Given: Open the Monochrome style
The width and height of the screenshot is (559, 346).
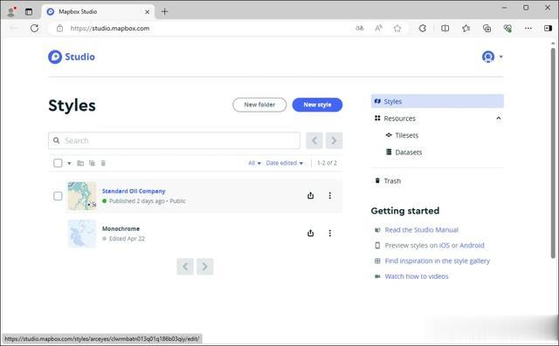Looking at the screenshot, I should point(121,228).
